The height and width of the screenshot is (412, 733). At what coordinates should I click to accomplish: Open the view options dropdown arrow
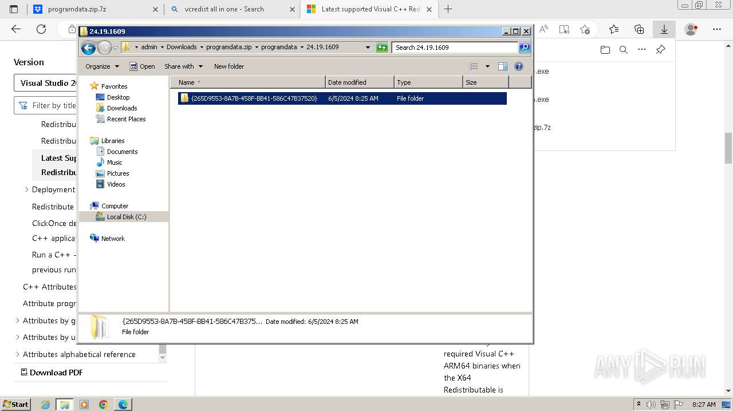tap(487, 66)
